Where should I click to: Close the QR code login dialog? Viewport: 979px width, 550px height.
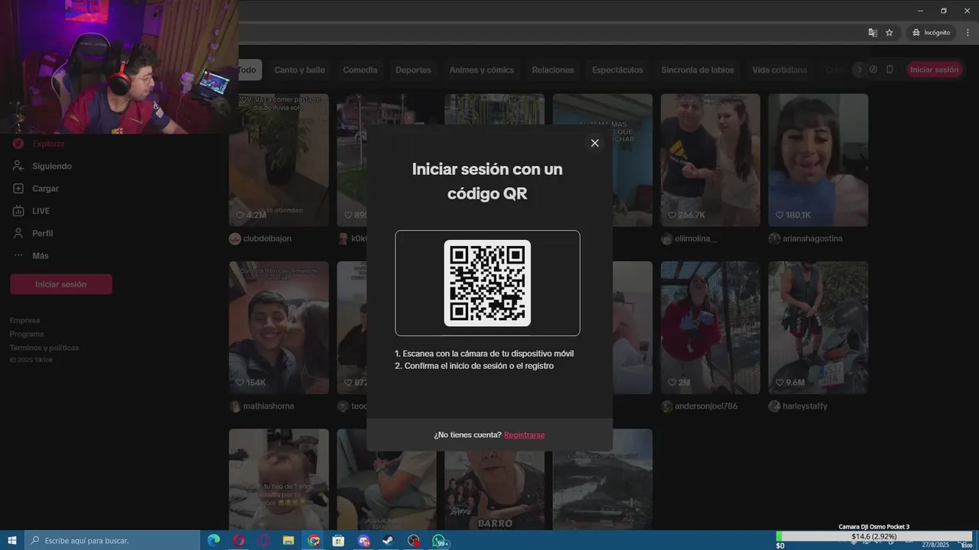pyautogui.click(x=595, y=143)
